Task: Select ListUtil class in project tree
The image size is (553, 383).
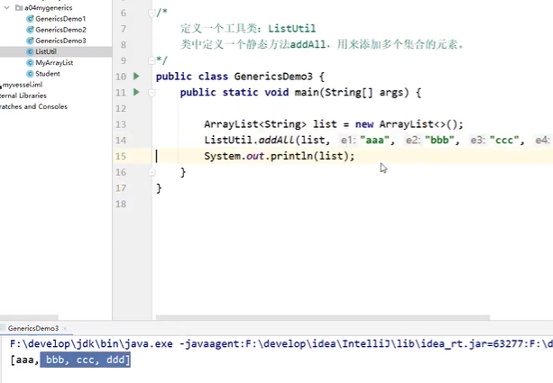Action: pyautogui.click(x=46, y=51)
